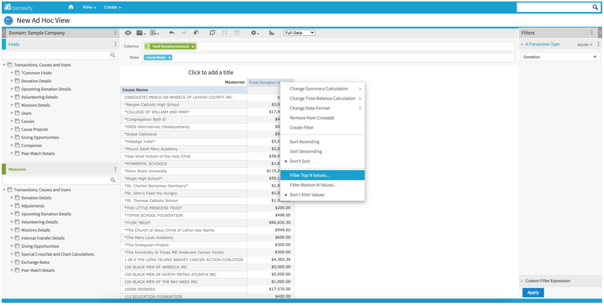Open the Full Data dropdown
Image resolution: width=604 pixels, height=306 pixels.
click(x=299, y=33)
